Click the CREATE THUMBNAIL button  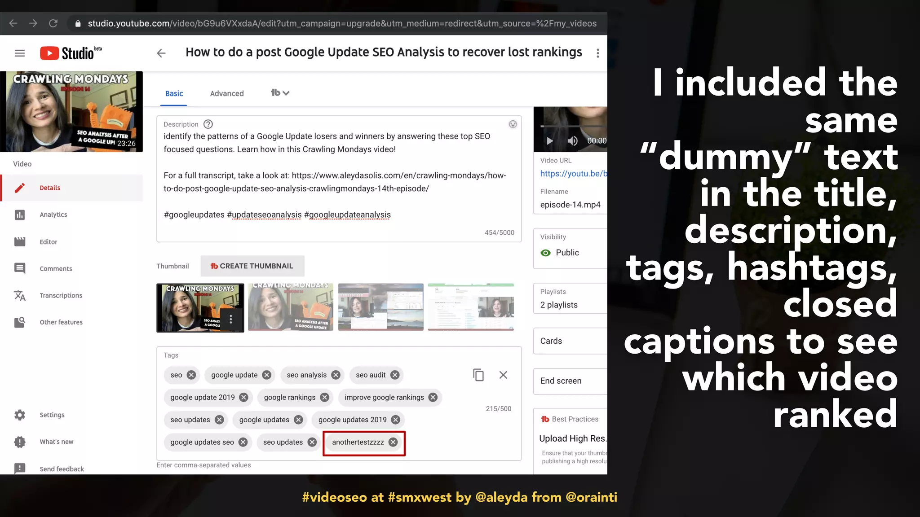click(x=252, y=266)
